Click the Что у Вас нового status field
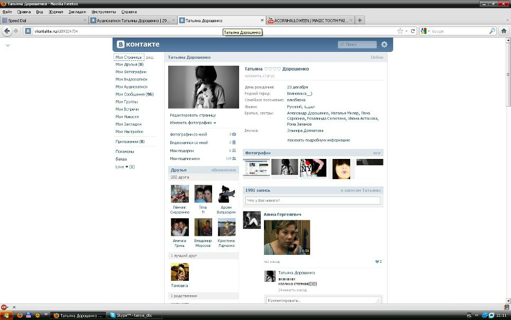 (313, 201)
